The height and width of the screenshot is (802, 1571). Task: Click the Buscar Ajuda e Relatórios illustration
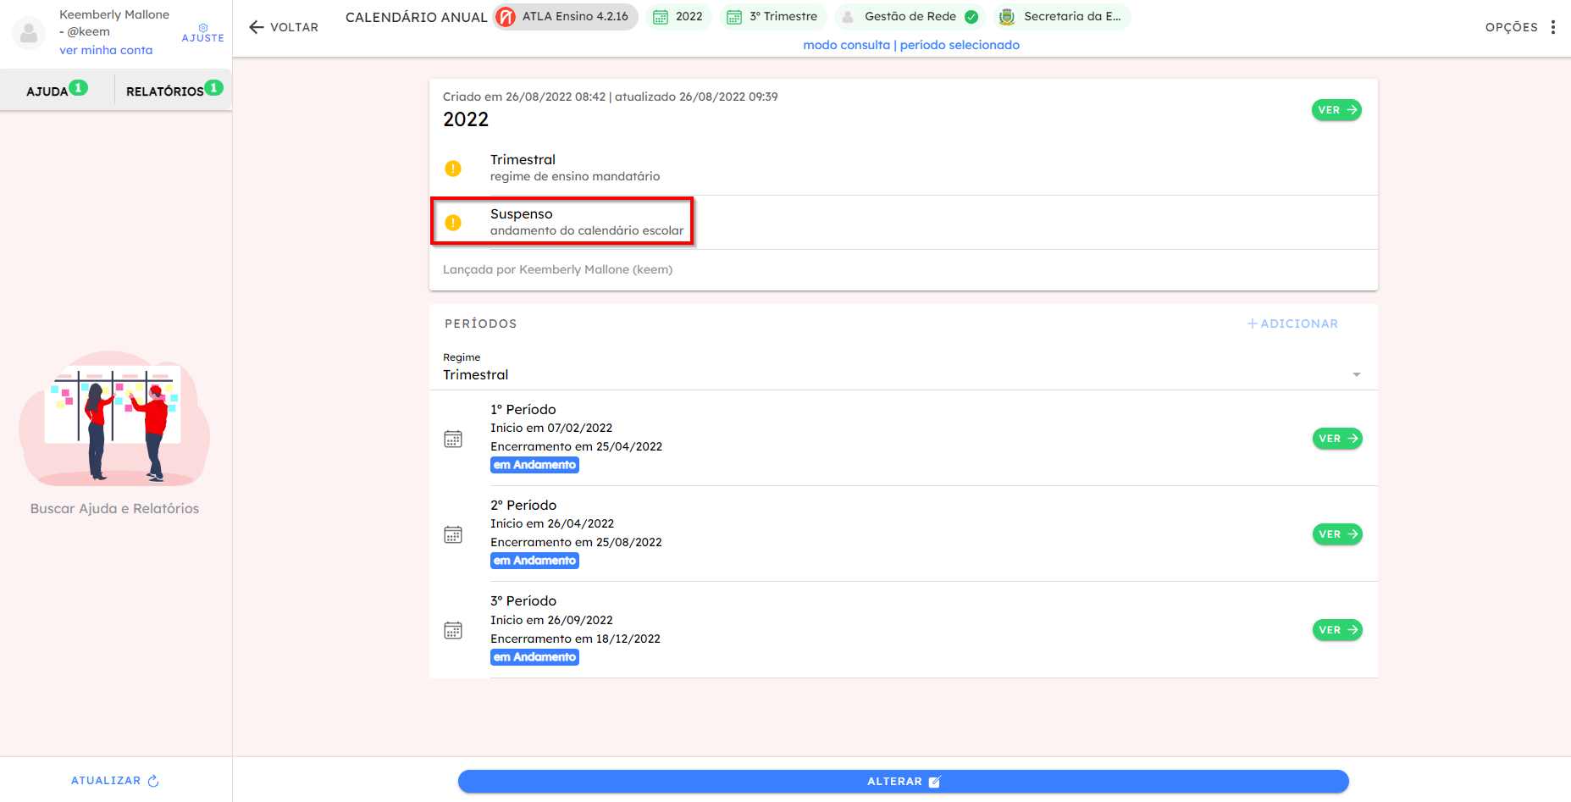coord(114,419)
